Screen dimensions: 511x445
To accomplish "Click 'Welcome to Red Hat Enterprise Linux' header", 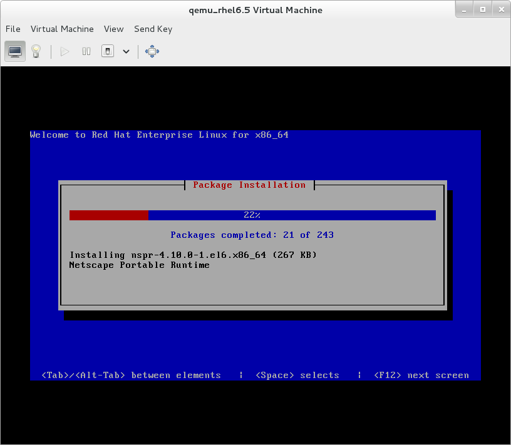I will pos(159,135).
